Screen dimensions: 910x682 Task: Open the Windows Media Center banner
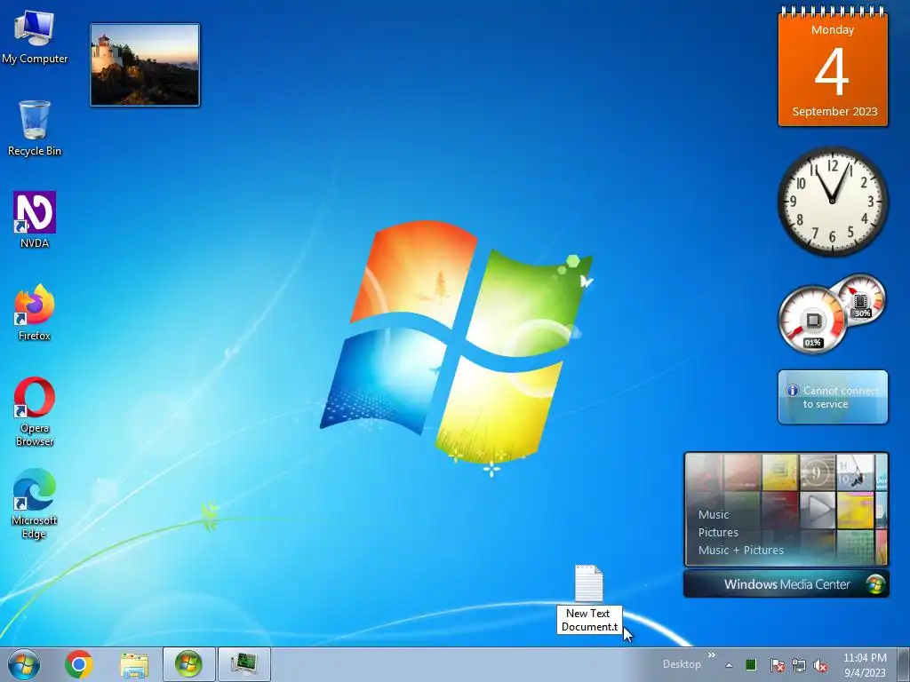[x=786, y=584]
